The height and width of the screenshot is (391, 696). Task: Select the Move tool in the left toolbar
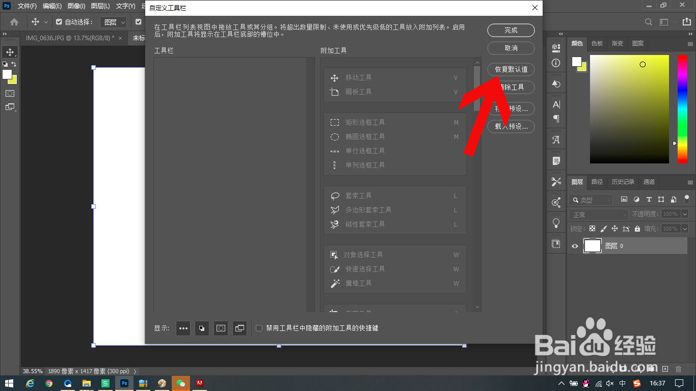(x=10, y=52)
